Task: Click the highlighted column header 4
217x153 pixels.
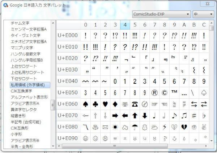Action: point(125,25)
